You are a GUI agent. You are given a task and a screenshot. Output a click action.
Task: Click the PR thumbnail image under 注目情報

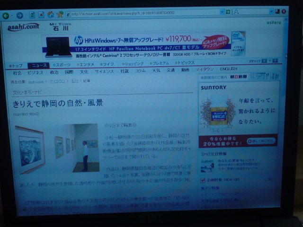[x=207, y=166]
